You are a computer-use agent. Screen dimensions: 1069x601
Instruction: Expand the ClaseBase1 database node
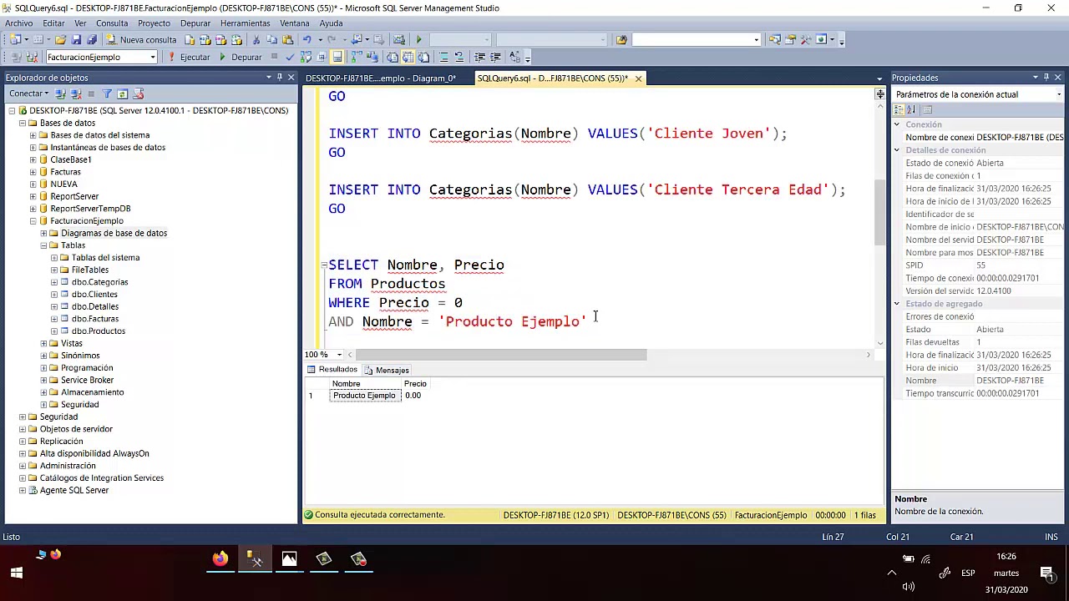point(33,159)
